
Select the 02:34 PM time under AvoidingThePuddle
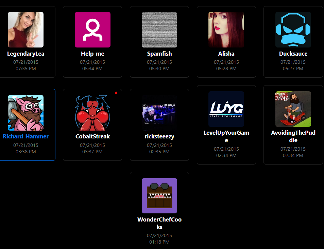293,155
